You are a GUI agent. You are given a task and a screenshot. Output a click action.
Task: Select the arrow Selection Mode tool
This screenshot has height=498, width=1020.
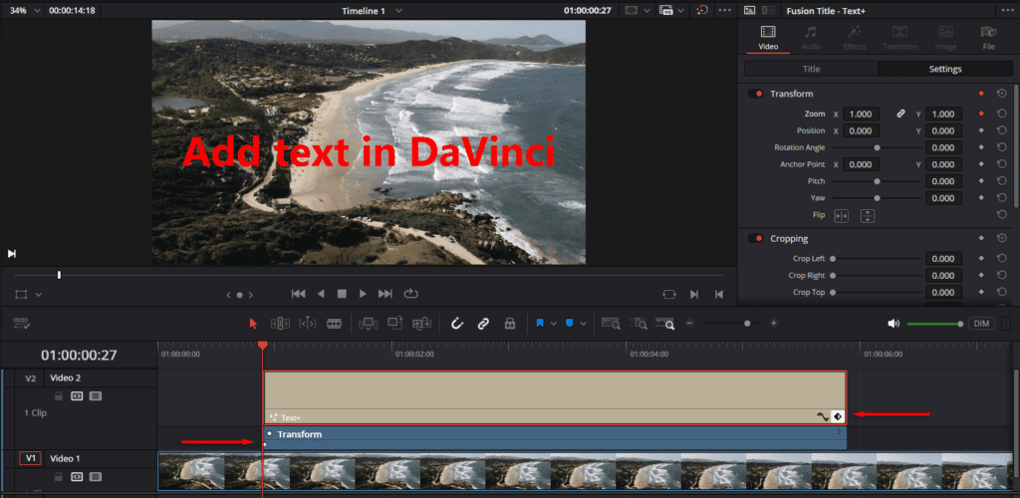(253, 324)
